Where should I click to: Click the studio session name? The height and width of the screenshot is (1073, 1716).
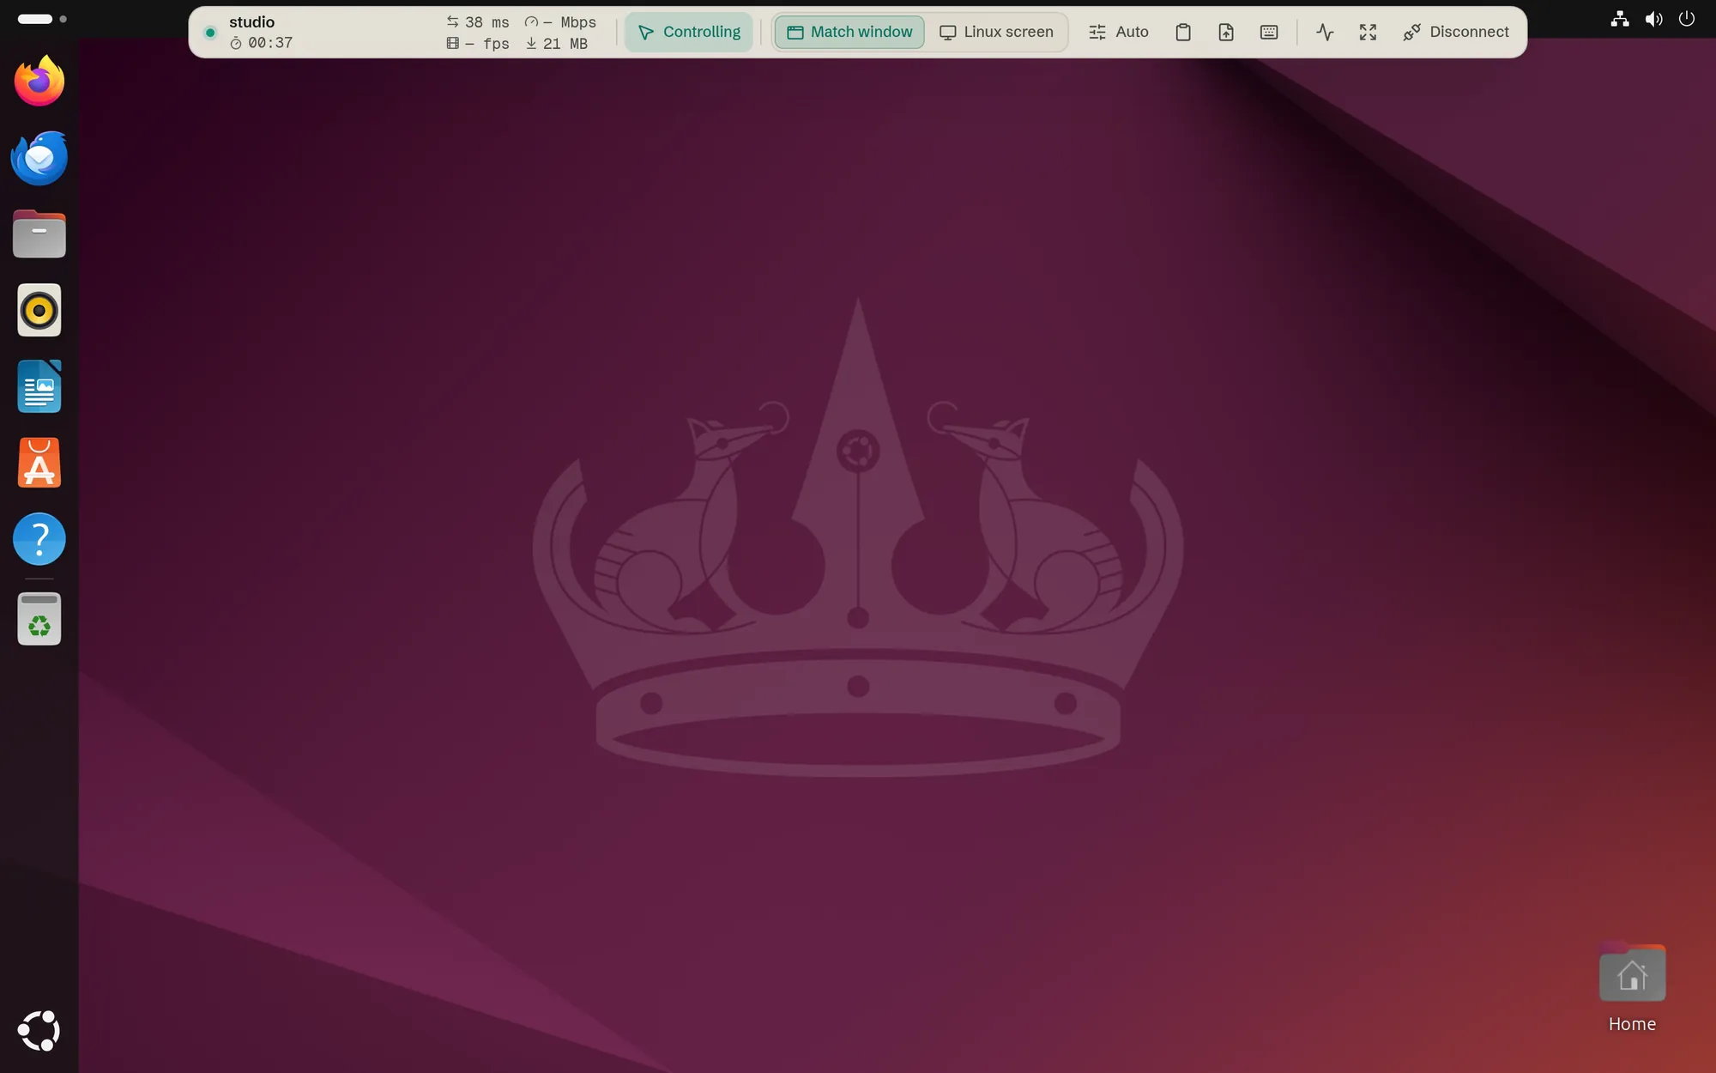click(x=251, y=21)
